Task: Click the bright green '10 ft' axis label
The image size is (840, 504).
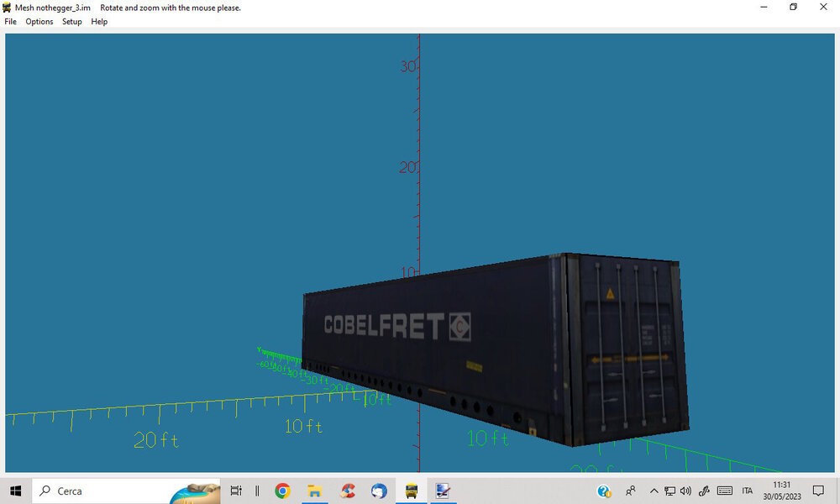Action: 487,438
